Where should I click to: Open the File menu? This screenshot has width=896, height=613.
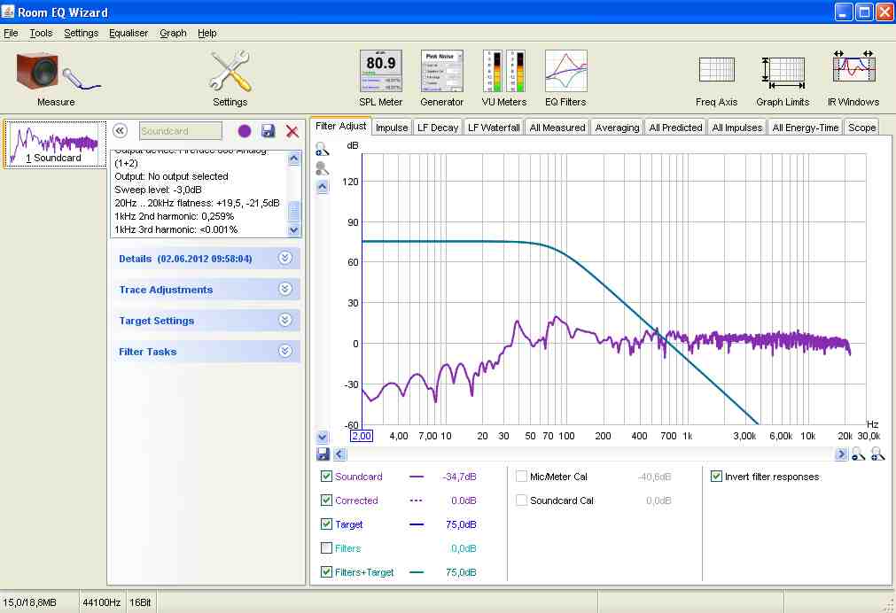pos(11,33)
